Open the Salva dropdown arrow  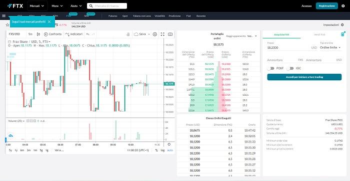point(149,34)
